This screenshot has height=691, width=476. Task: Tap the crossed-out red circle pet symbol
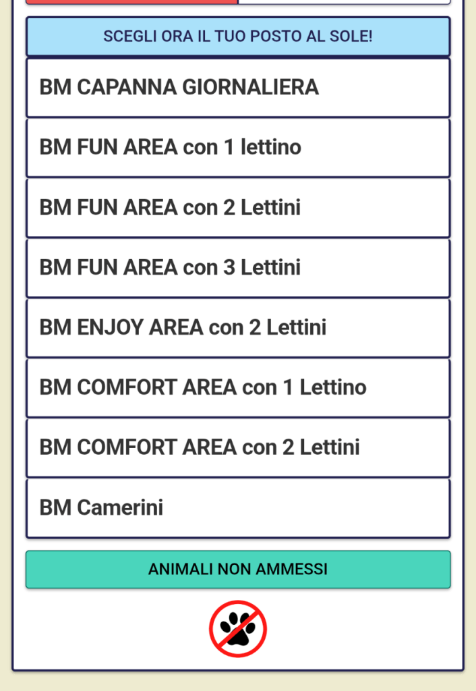click(237, 629)
